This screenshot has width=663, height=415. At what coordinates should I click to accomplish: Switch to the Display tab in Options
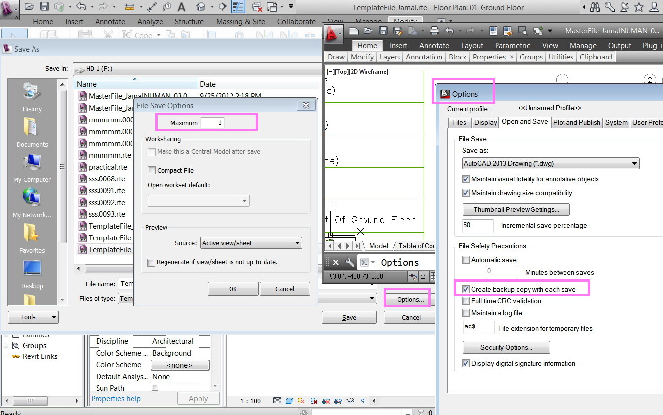(x=485, y=122)
